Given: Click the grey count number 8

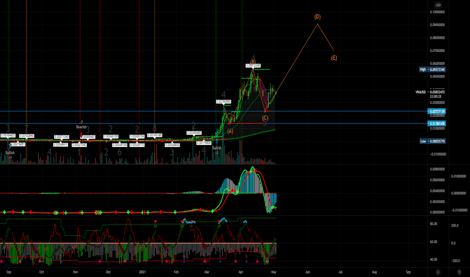Looking at the screenshot, I should coord(154,128).
